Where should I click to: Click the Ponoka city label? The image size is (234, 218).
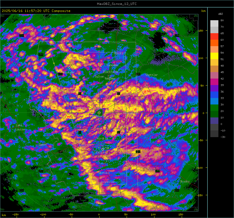[119, 53]
